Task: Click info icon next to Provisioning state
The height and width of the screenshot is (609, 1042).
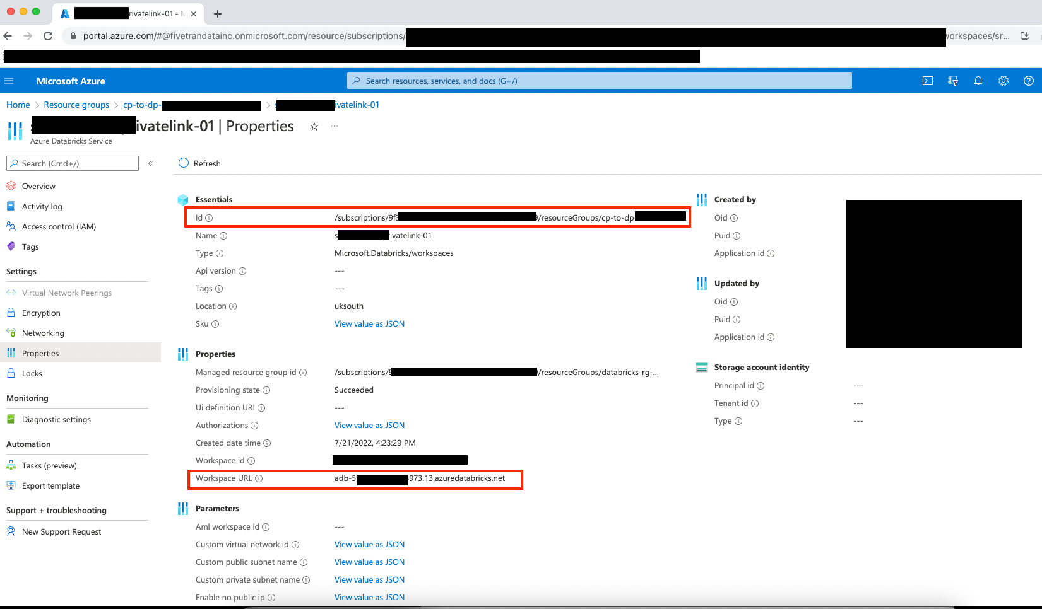Action: click(266, 390)
